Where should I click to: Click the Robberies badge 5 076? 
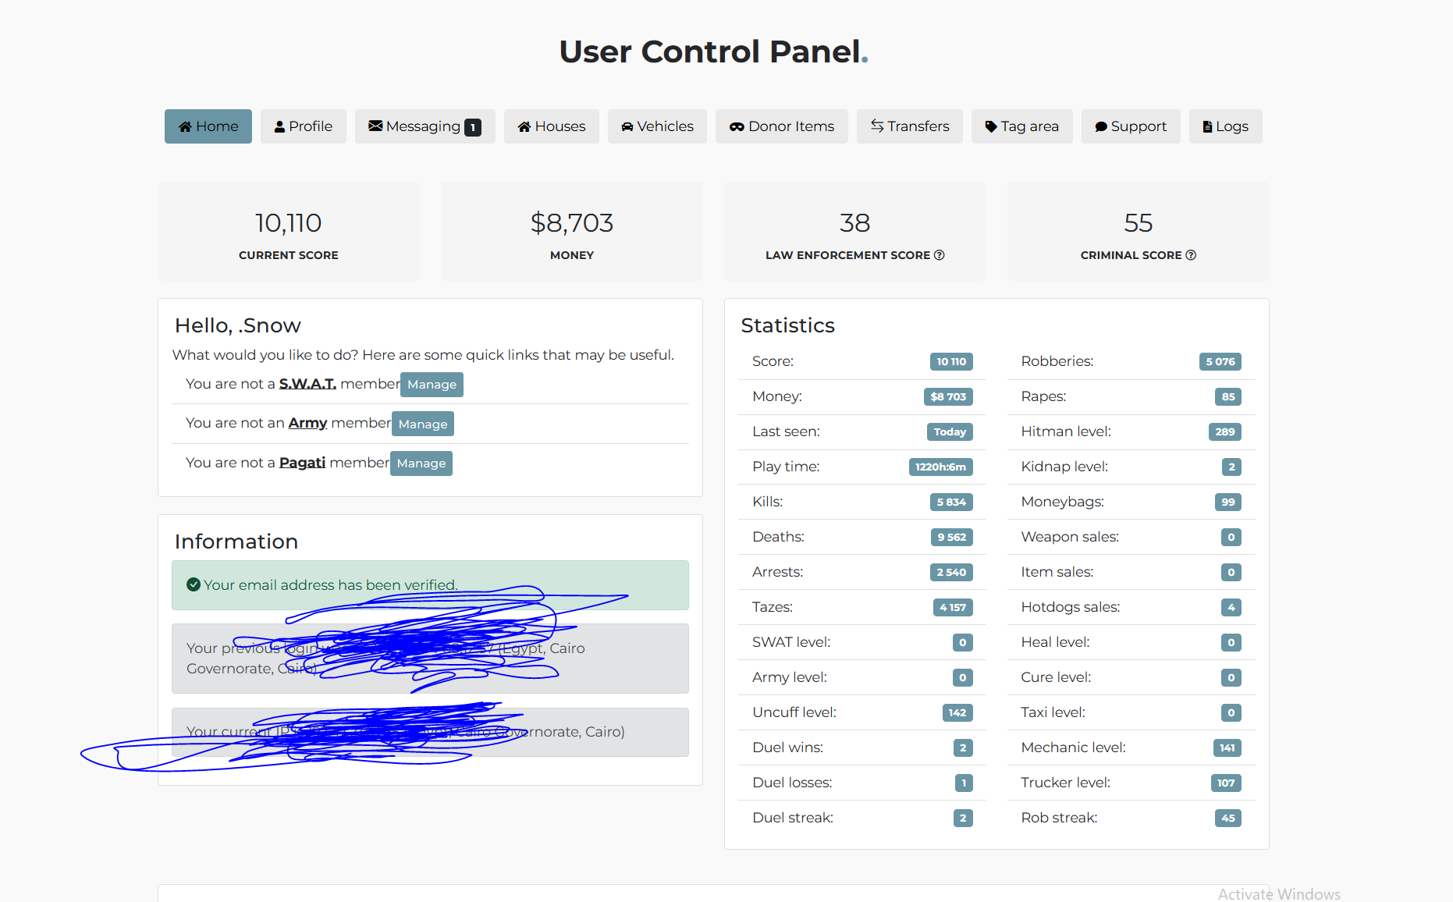point(1220,361)
